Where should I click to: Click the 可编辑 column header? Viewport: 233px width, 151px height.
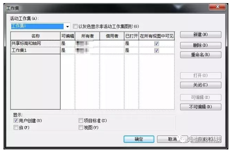pos(67,36)
